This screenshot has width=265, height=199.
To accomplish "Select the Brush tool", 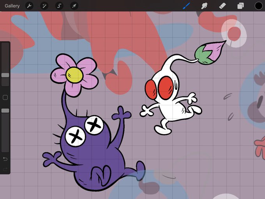I will tap(187, 6).
